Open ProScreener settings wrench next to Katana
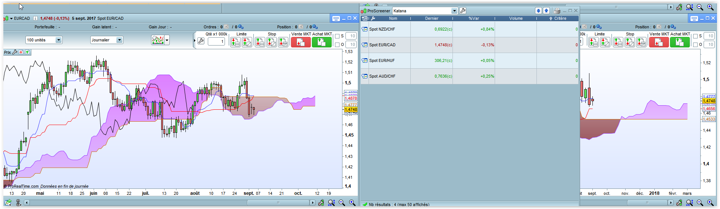The image size is (720, 209). (463, 11)
